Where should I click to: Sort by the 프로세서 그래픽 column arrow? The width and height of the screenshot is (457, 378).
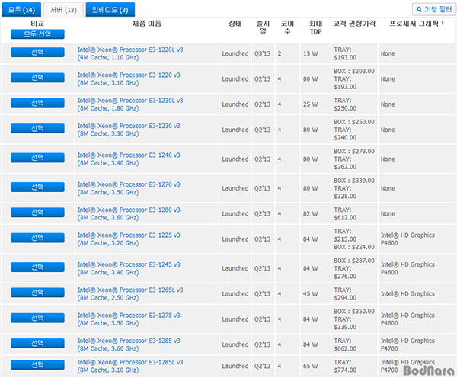pos(443,23)
